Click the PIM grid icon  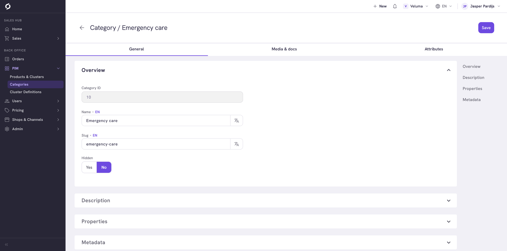(7, 68)
